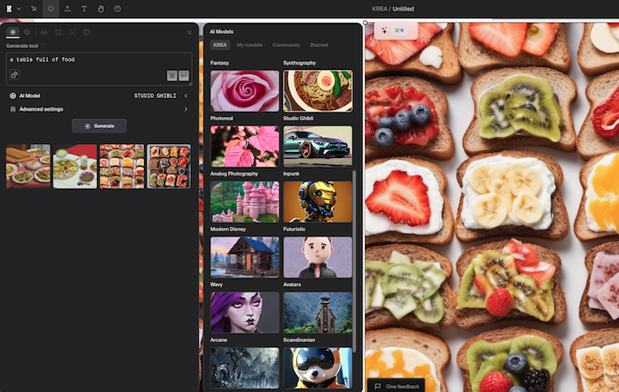Viewport: 619px width, 392px height.
Task: Open the Starred models tab
Action: tap(319, 44)
